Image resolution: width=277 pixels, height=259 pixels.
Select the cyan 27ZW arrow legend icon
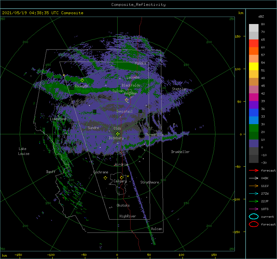point(254,194)
